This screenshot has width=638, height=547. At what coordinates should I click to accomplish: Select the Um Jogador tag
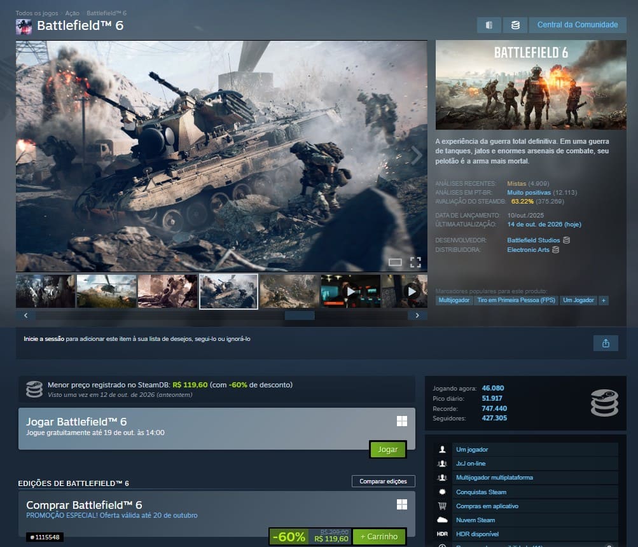[x=578, y=300]
